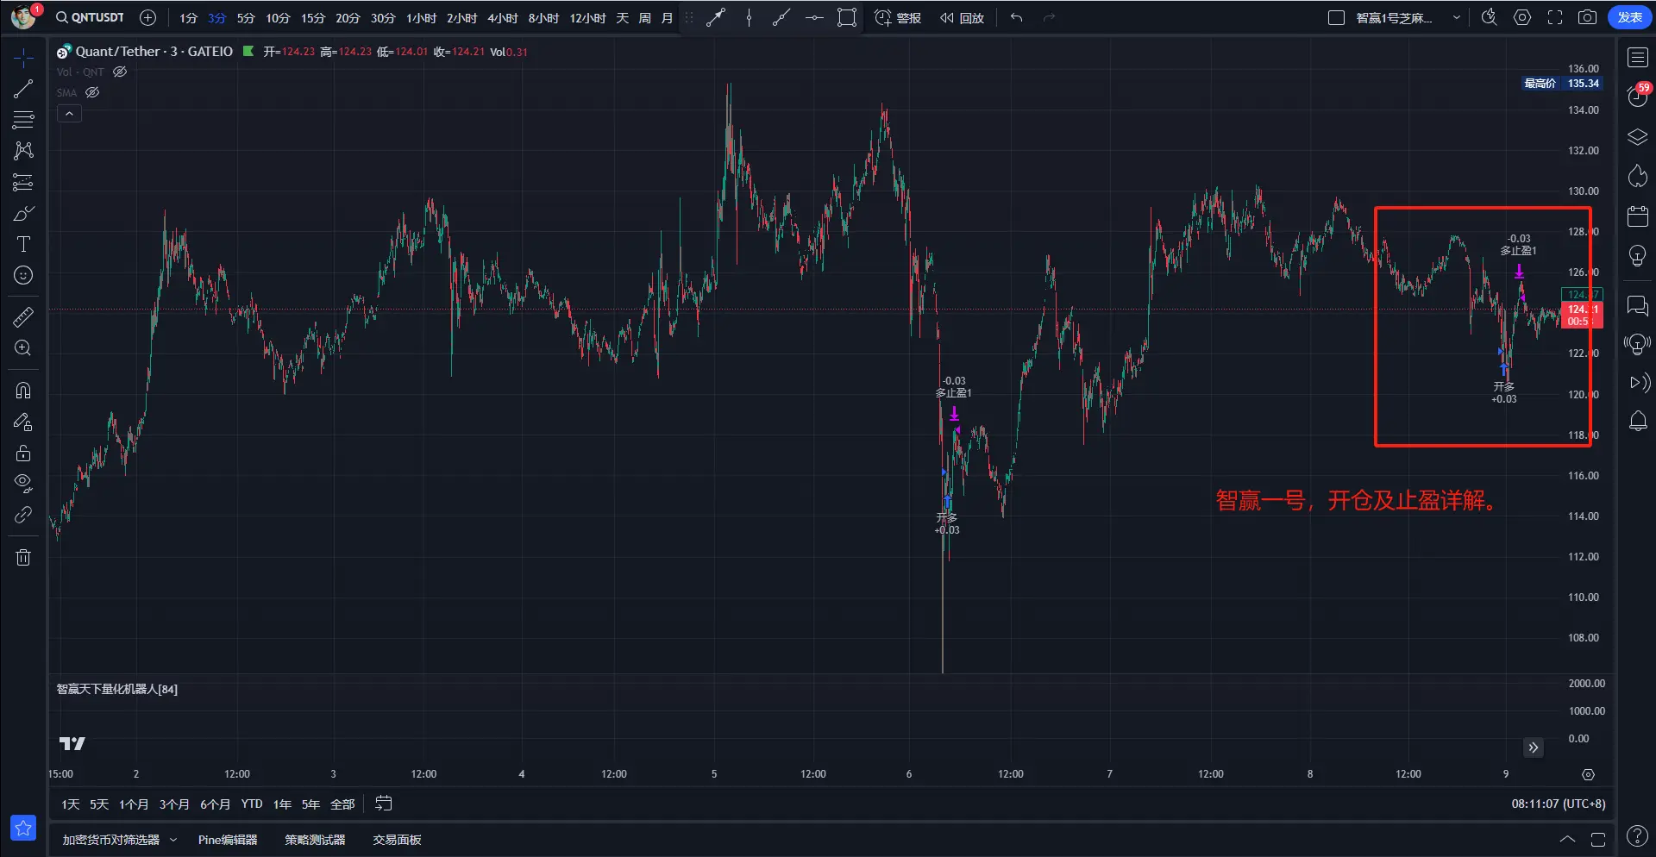Select the crosshair cursor tool
Screen dimensions: 1656x857
[23, 58]
